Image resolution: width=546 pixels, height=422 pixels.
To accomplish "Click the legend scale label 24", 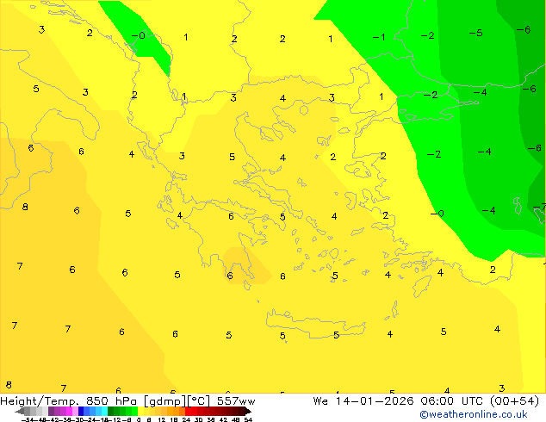I will coord(186,419).
